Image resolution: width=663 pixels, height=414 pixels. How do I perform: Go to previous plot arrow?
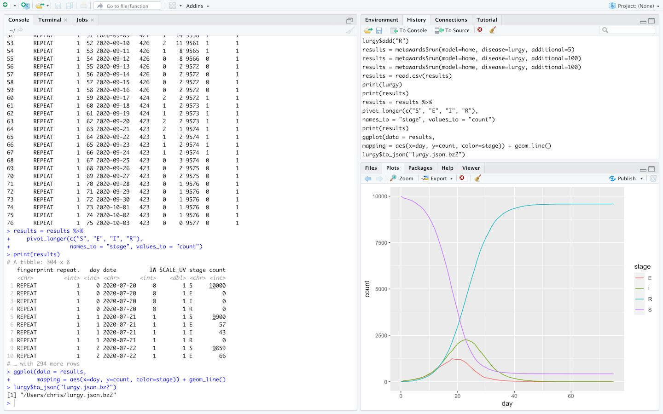click(368, 178)
